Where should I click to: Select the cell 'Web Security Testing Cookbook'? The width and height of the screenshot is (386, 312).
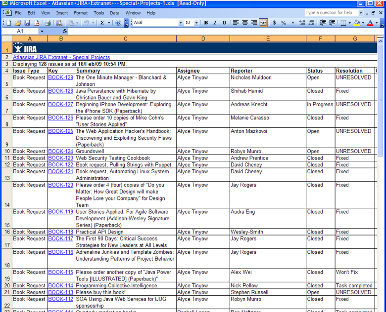(126, 158)
